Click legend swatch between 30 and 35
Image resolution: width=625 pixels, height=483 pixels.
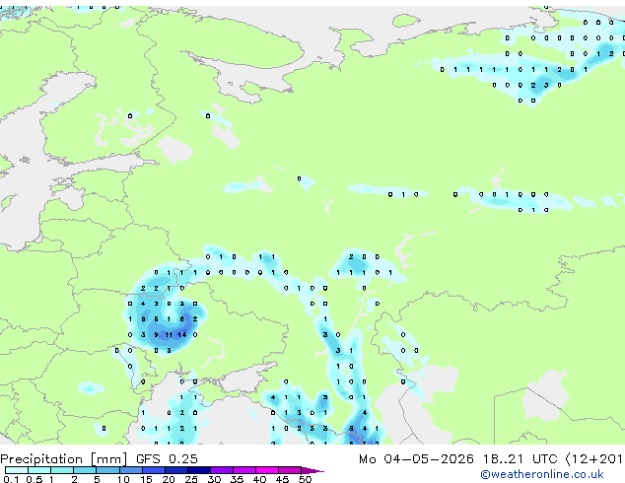point(222,470)
